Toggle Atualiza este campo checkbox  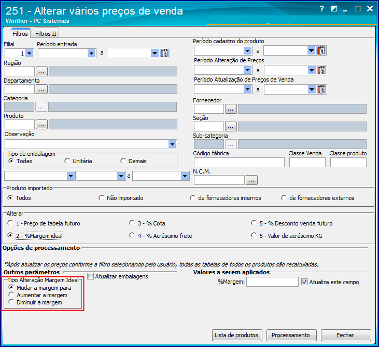(304, 282)
